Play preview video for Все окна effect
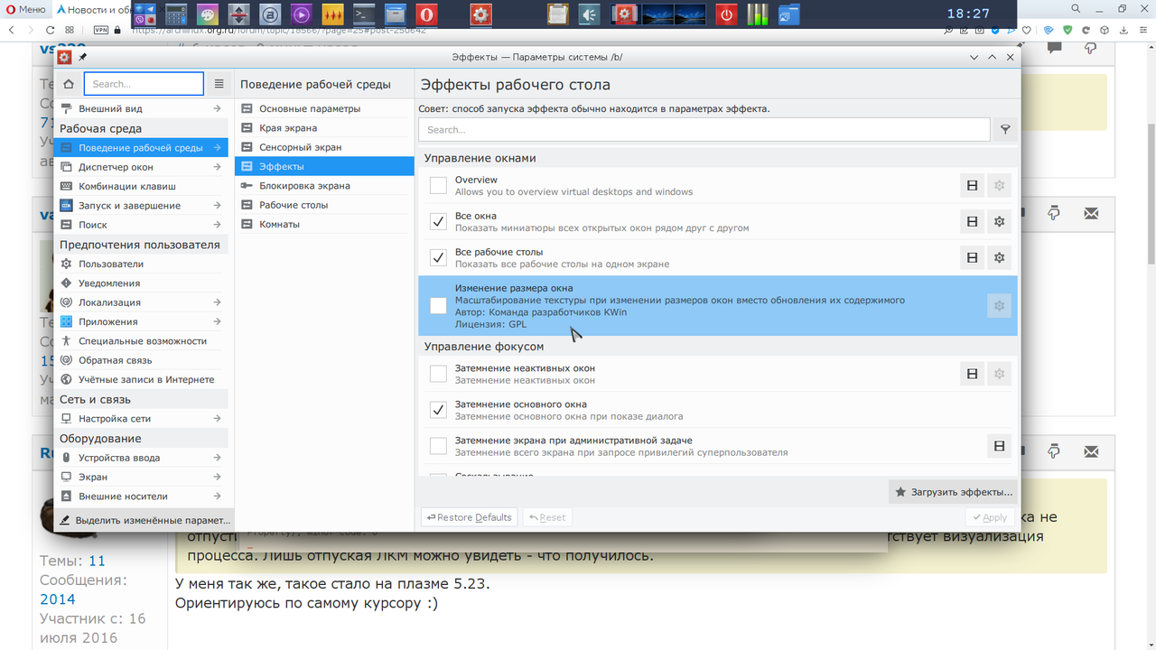Viewport: 1156px width, 650px height. [972, 221]
